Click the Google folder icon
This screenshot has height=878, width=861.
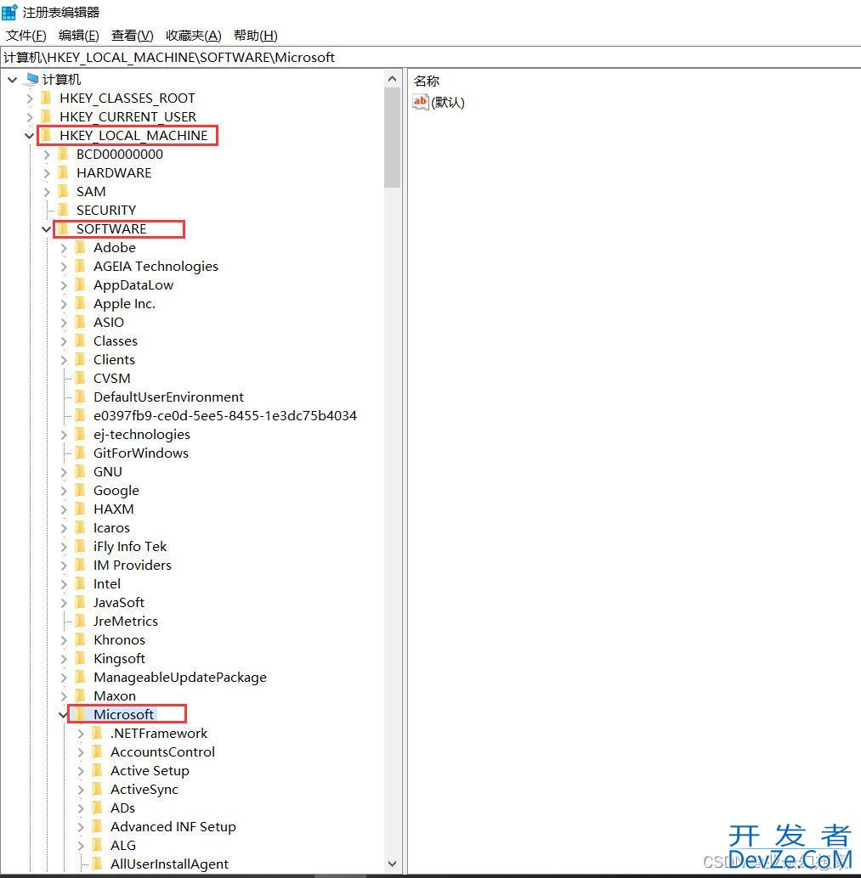coord(80,491)
